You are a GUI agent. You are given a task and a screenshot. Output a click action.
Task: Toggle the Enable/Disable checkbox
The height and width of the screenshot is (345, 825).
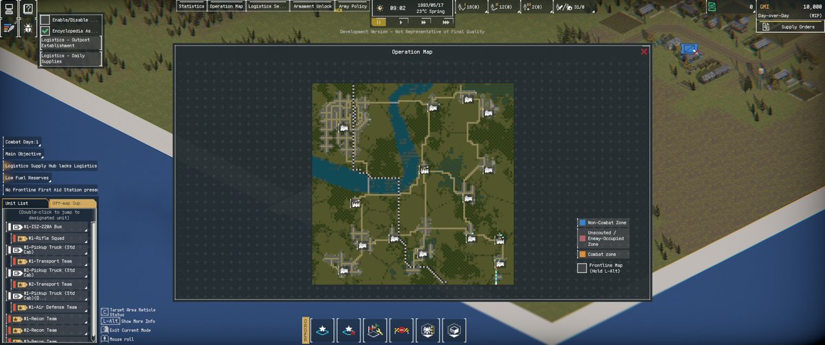click(45, 19)
